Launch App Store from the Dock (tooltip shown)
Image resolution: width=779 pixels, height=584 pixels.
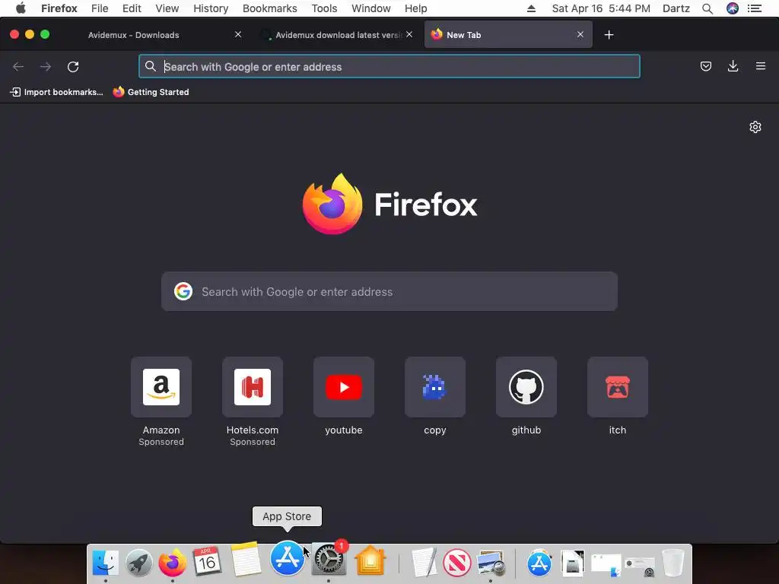click(x=288, y=558)
